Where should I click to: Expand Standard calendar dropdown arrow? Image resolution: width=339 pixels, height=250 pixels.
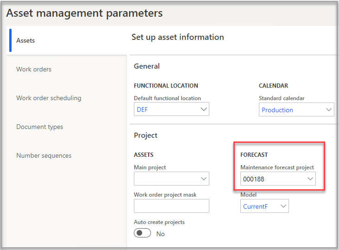click(x=329, y=110)
